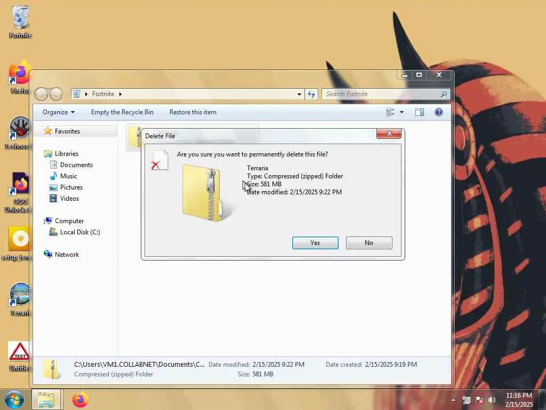Close the Delete File dialog
The height and width of the screenshot is (410, 546).
click(x=389, y=133)
